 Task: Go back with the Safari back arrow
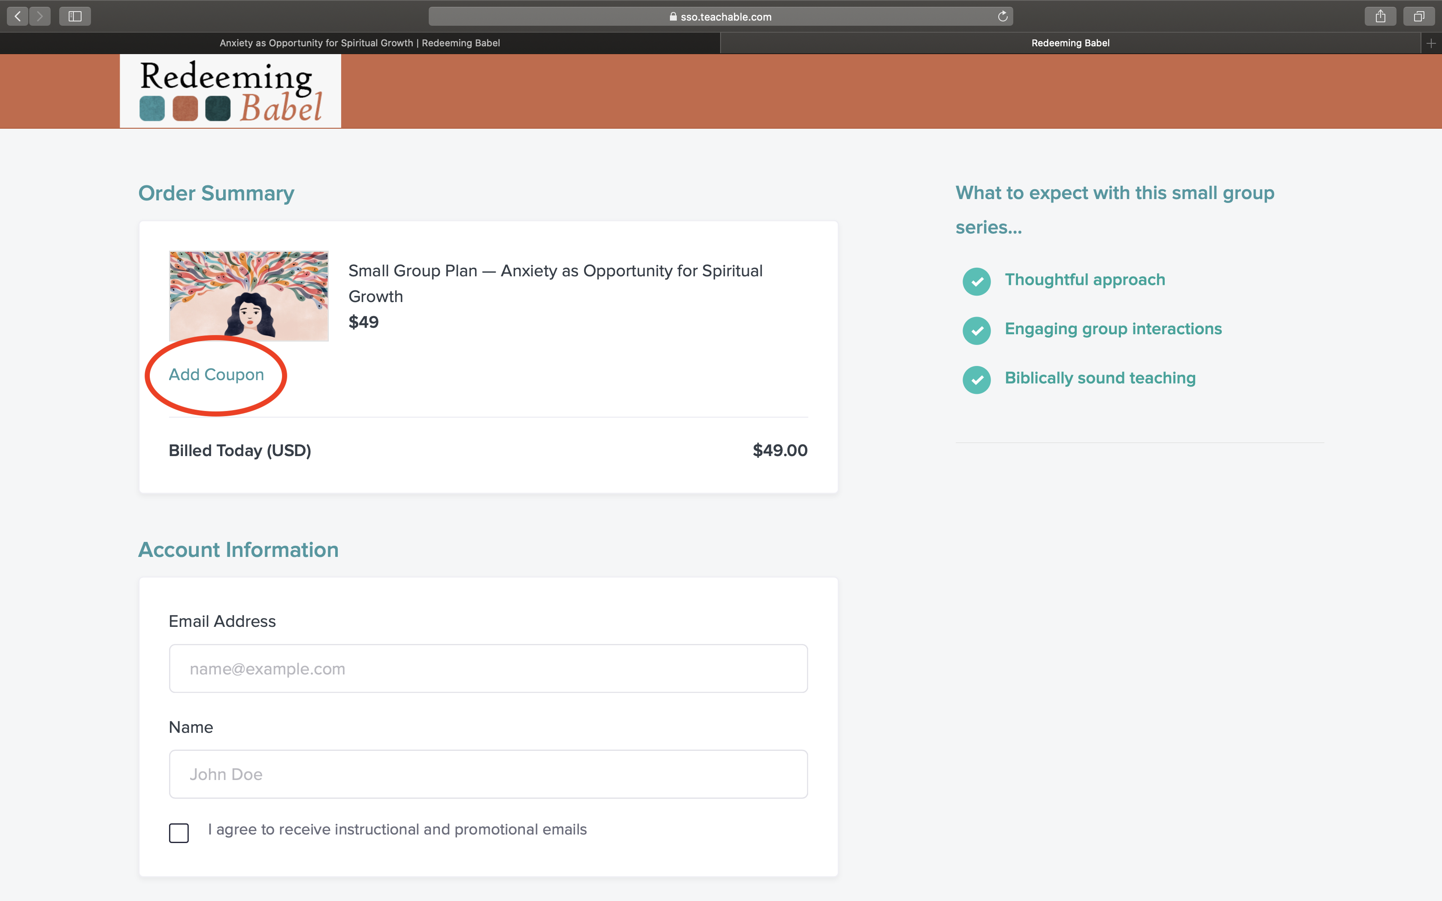[x=18, y=16]
